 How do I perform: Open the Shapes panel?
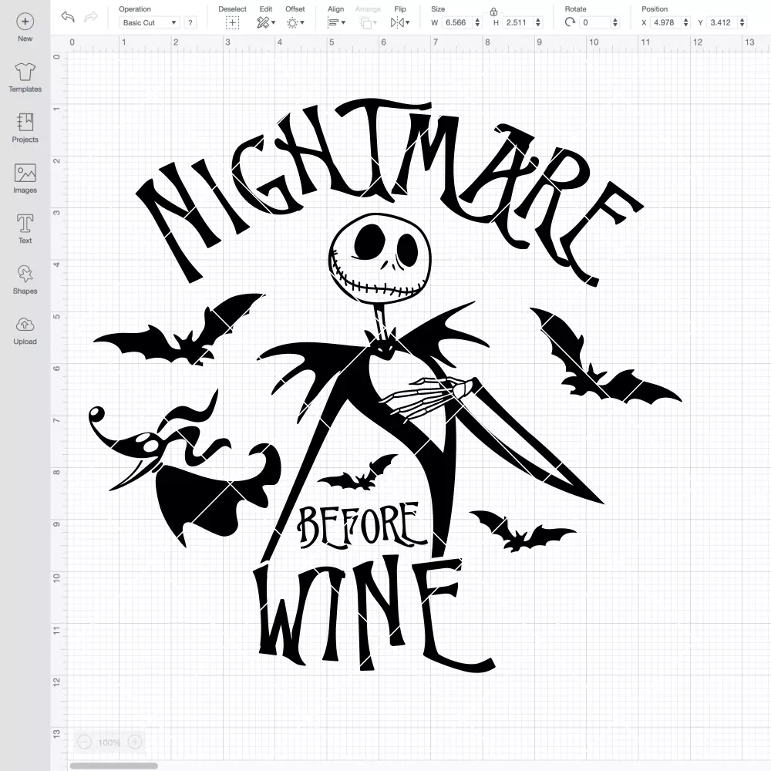(x=25, y=279)
